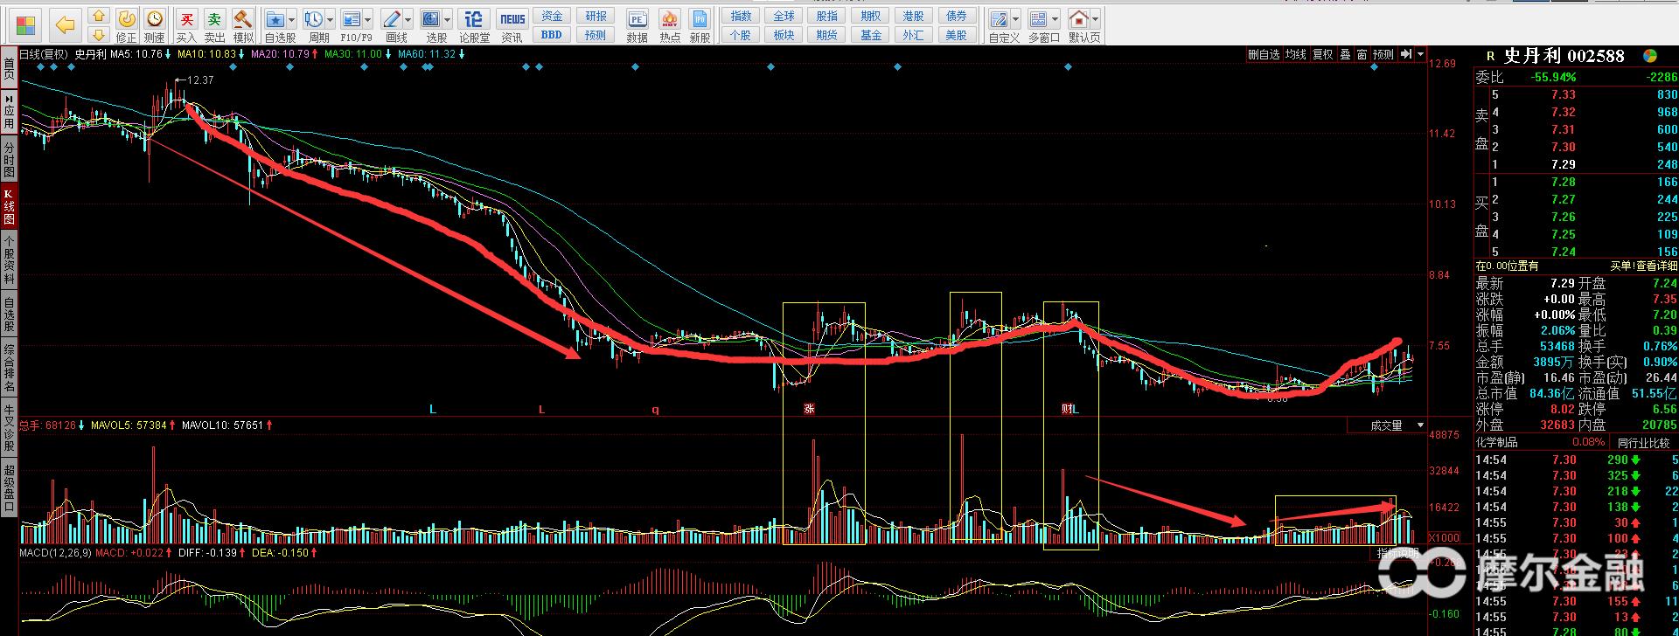Image resolution: width=1679 pixels, height=636 pixels.
Task: Expand the 成交量 indicator dropdown
Action: point(1420,425)
